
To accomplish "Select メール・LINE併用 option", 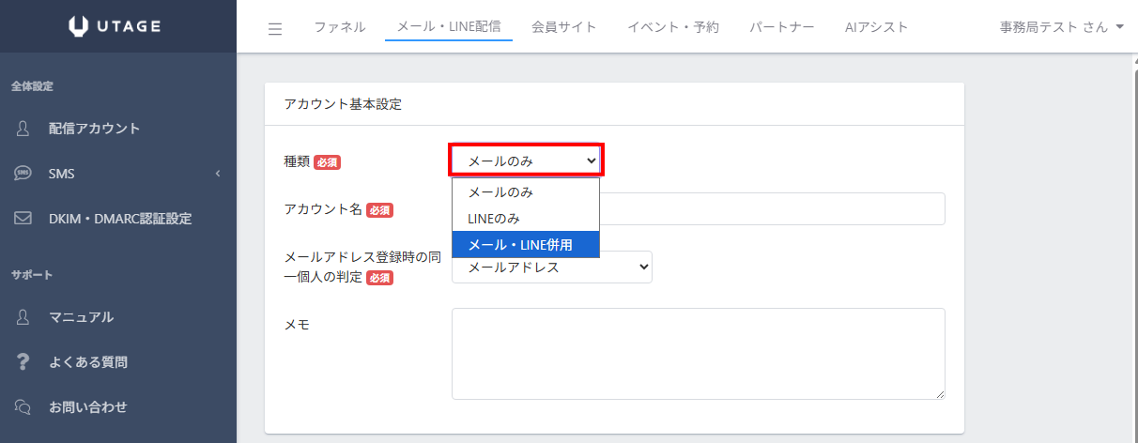I will pos(525,244).
